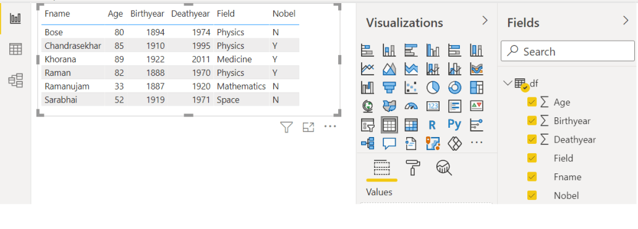
Task: Collapse the Visualizations pane arrow
Action: (x=485, y=21)
